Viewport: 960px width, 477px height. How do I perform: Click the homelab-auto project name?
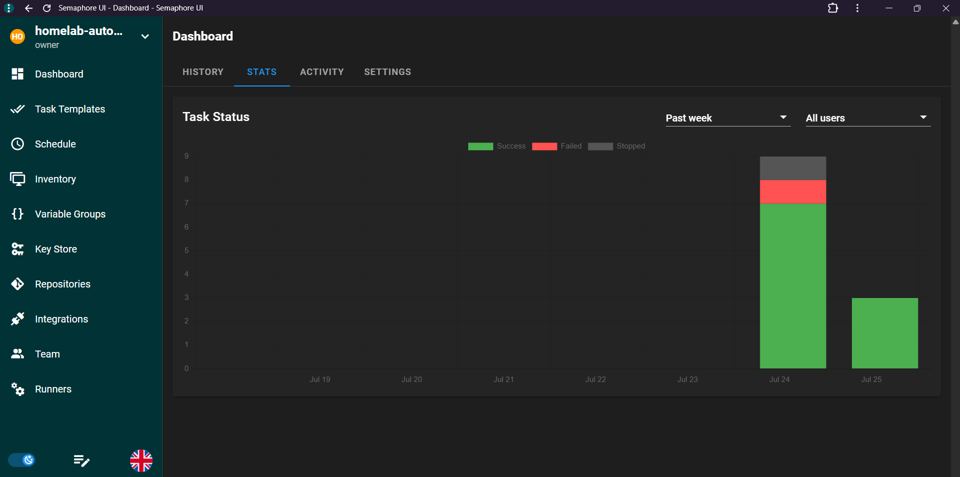point(79,31)
